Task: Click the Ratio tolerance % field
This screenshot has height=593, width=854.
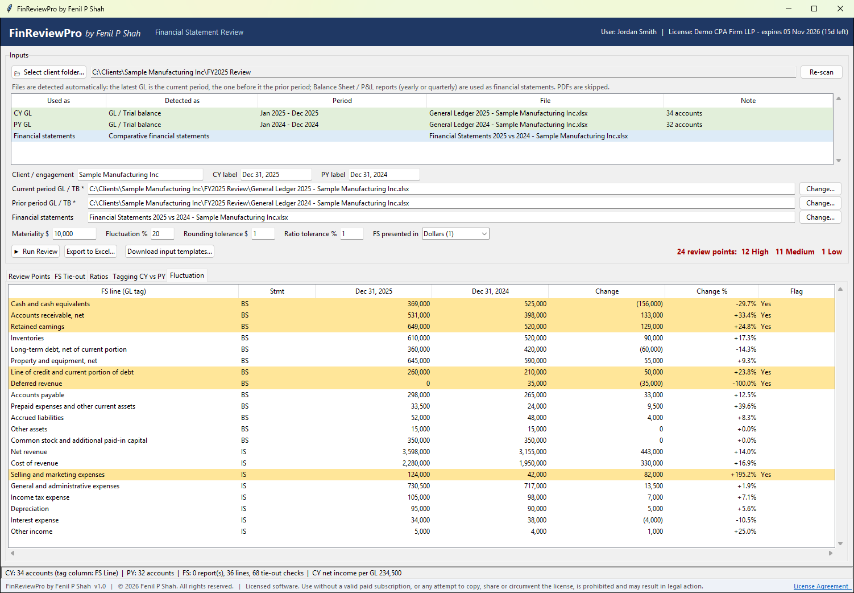Action: 352,234
